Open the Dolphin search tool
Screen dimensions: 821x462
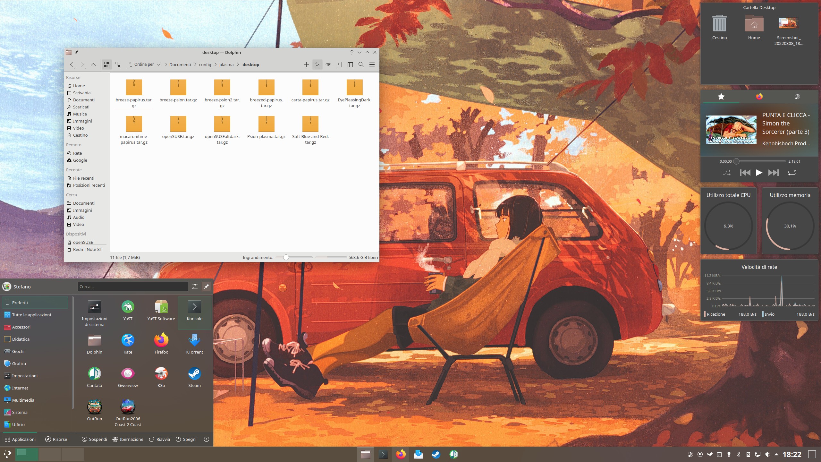[361, 64]
